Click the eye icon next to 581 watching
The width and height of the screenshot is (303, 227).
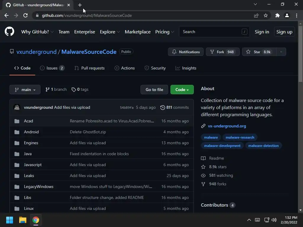tap(203, 176)
